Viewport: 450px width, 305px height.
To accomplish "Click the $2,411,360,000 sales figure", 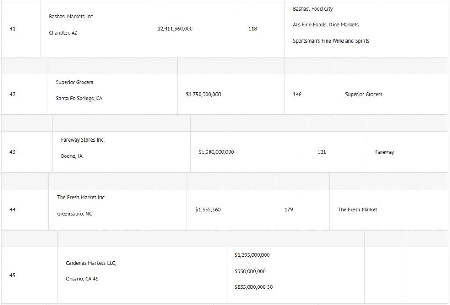I will (175, 29).
